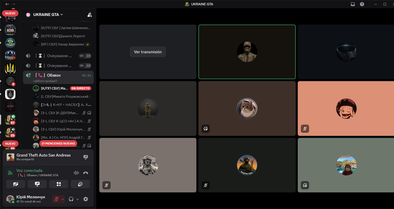Expand the UKRAINE GTA server menu
Viewport: 394px width, 209px height.
click(x=48, y=14)
